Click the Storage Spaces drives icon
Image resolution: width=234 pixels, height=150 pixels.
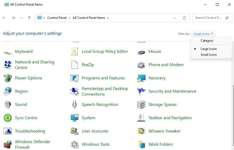(x=141, y=105)
